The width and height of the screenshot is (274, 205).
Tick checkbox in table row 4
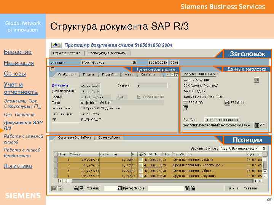click(x=140, y=176)
